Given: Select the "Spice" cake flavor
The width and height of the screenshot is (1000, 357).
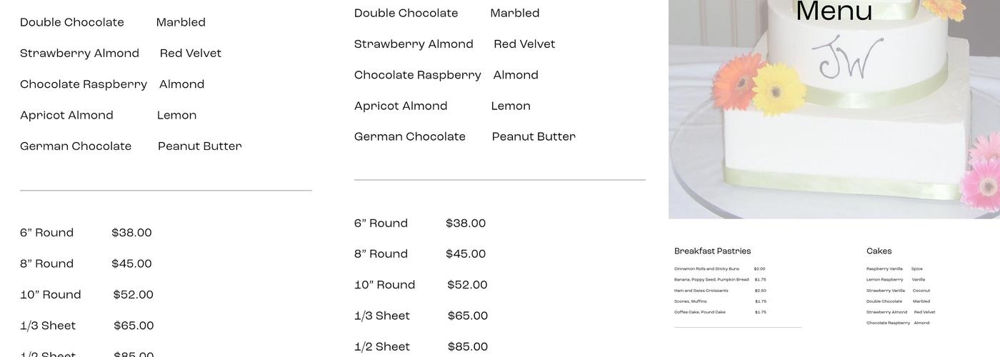Looking at the screenshot, I should point(916,269).
